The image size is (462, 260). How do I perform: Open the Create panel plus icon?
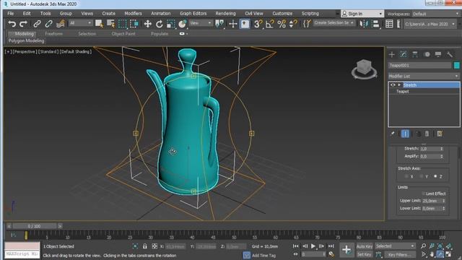click(x=391, y=54)
